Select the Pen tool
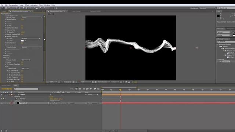The height and width of the screenshot is (132, 235). coord(27,8)
